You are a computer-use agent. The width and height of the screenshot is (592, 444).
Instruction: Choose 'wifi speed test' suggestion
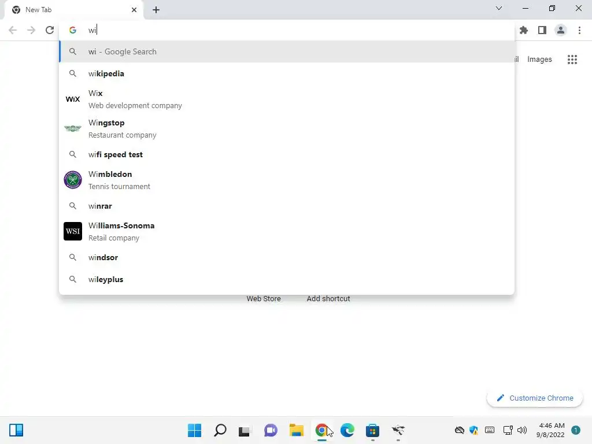pyautogui.click(x=287, y=154)
